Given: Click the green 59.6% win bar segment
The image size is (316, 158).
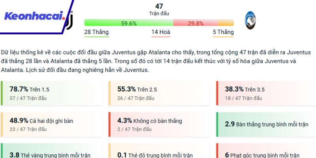Looking at the screenshot, I should click(129, 23).
